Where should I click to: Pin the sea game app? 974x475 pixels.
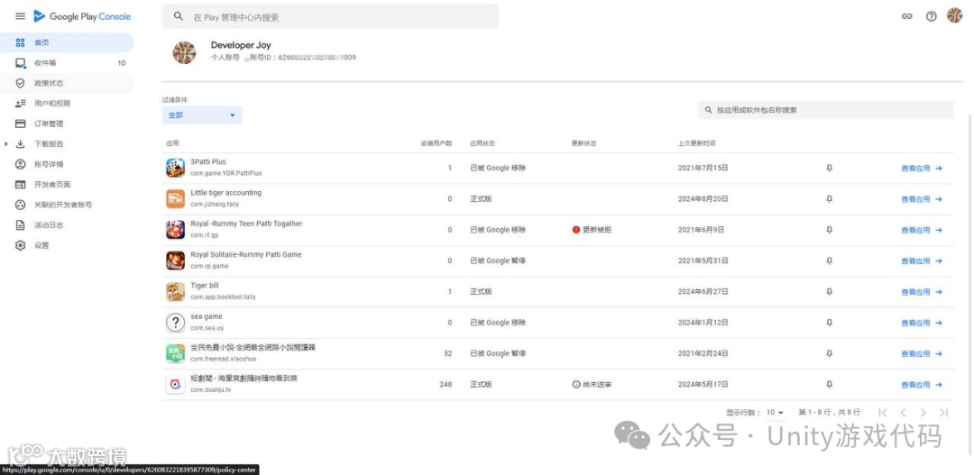pyautogui.click(x=830, y=323)
